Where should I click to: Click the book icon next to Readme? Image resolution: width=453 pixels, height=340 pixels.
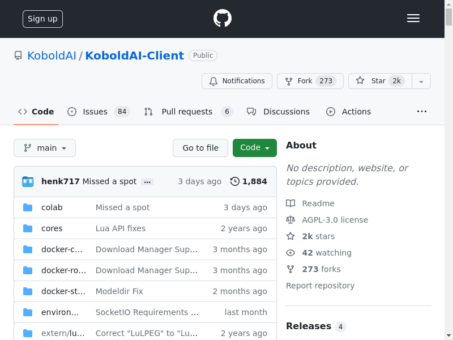point(290,203)
